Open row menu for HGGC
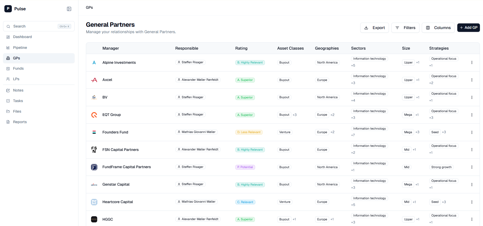483x226 pixels. click(x=472, y=219)
